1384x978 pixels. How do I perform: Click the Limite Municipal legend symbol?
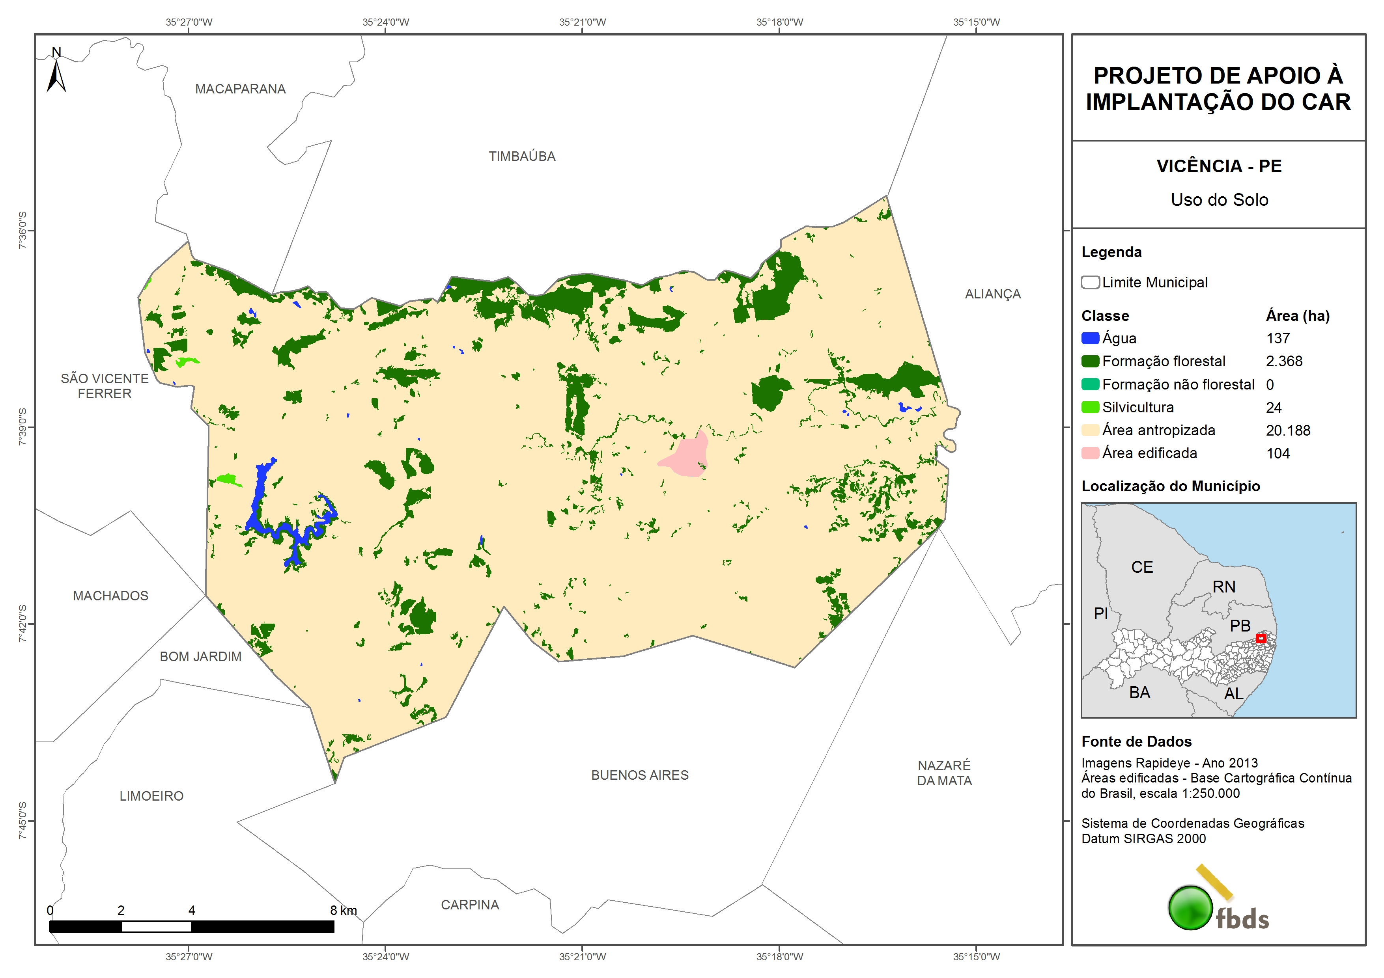[x=1090, y=282]
